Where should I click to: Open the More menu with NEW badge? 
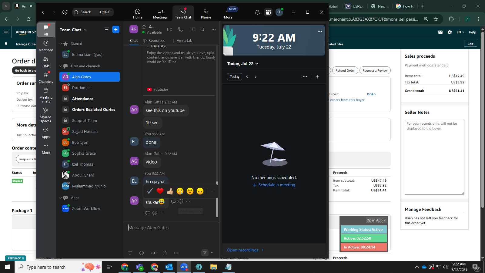[228, 14]
